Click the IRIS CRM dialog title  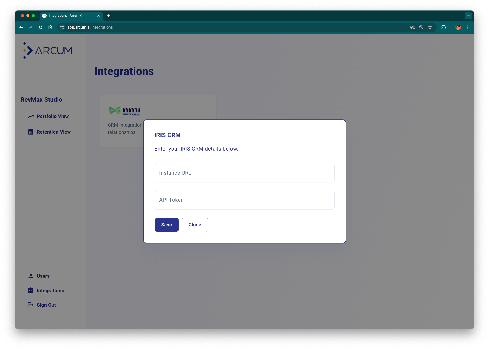pos(167,135)
